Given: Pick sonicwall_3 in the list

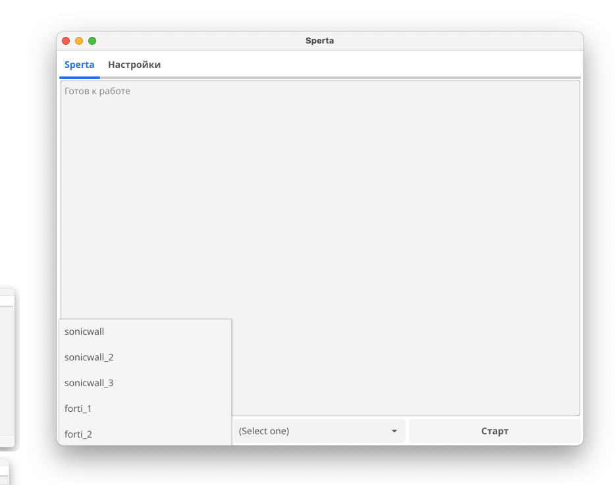Looking at the screenshot, I should click(x=145, y=383).
